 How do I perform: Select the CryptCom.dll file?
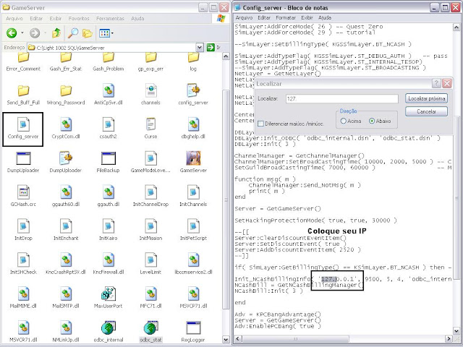coord(66,129)
